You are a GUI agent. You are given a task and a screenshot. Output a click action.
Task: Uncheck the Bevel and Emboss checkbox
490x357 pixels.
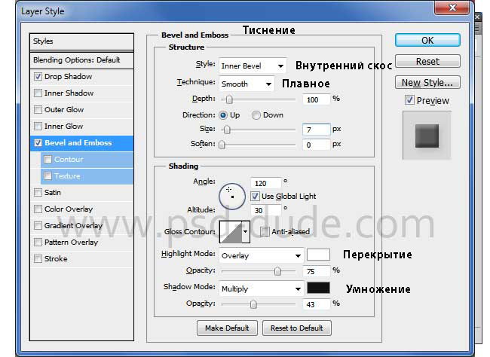38,143
